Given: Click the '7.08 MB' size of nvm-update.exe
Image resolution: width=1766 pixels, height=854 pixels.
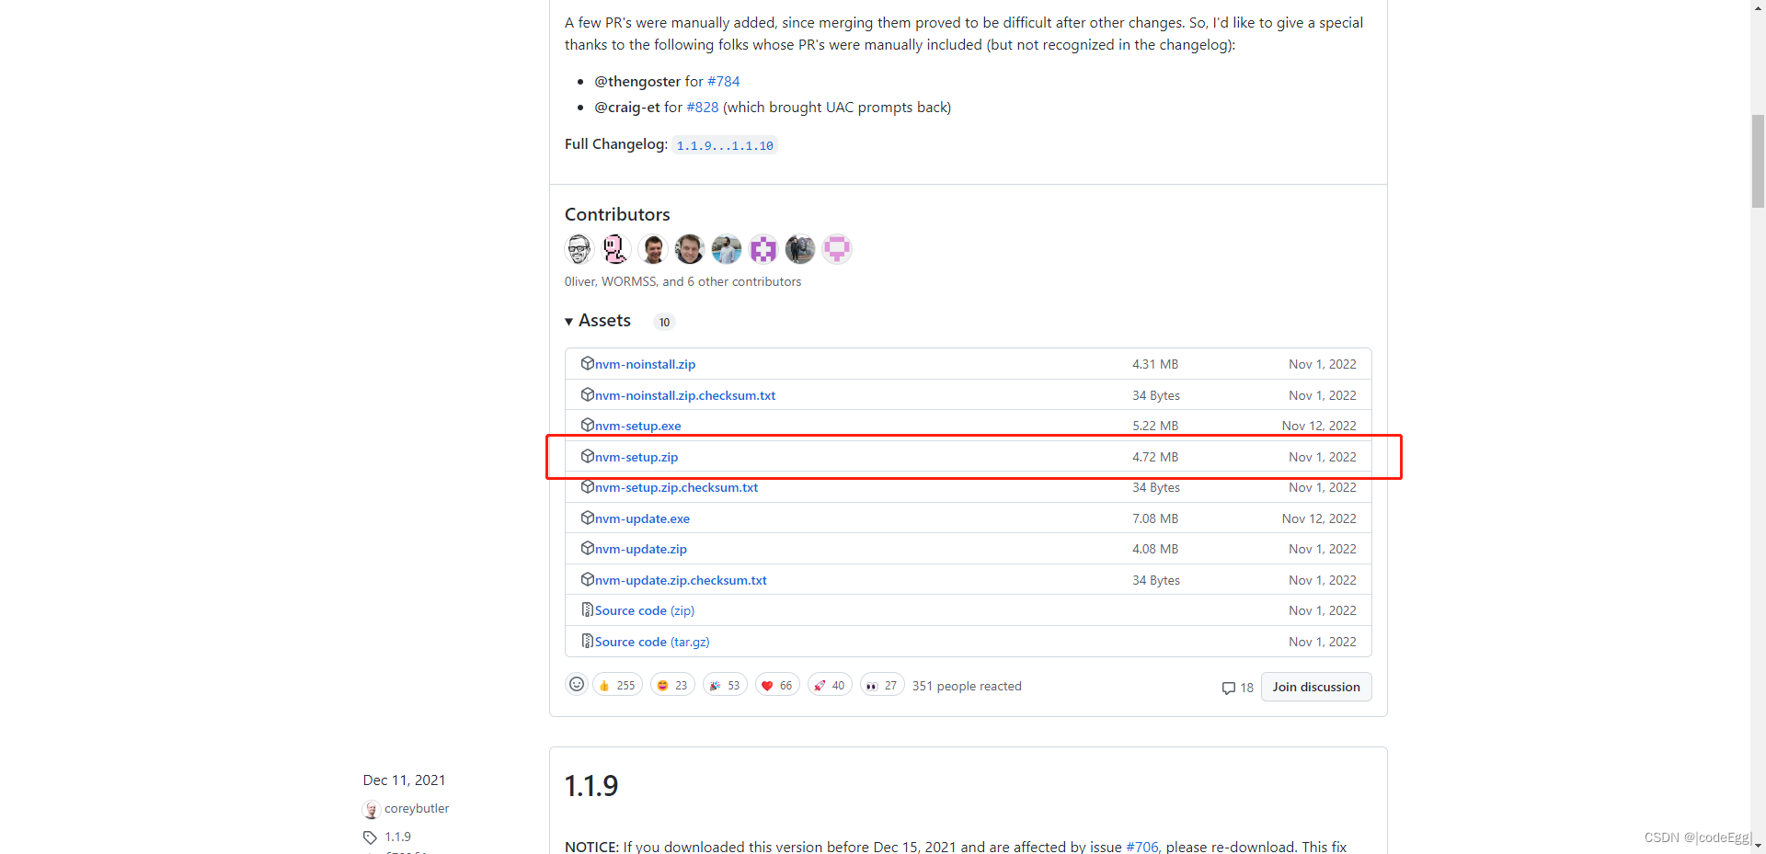Looking at the screenshot, I should tap(1155, 518).
